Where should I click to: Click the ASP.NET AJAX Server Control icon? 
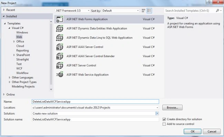[x=60, y=47]
